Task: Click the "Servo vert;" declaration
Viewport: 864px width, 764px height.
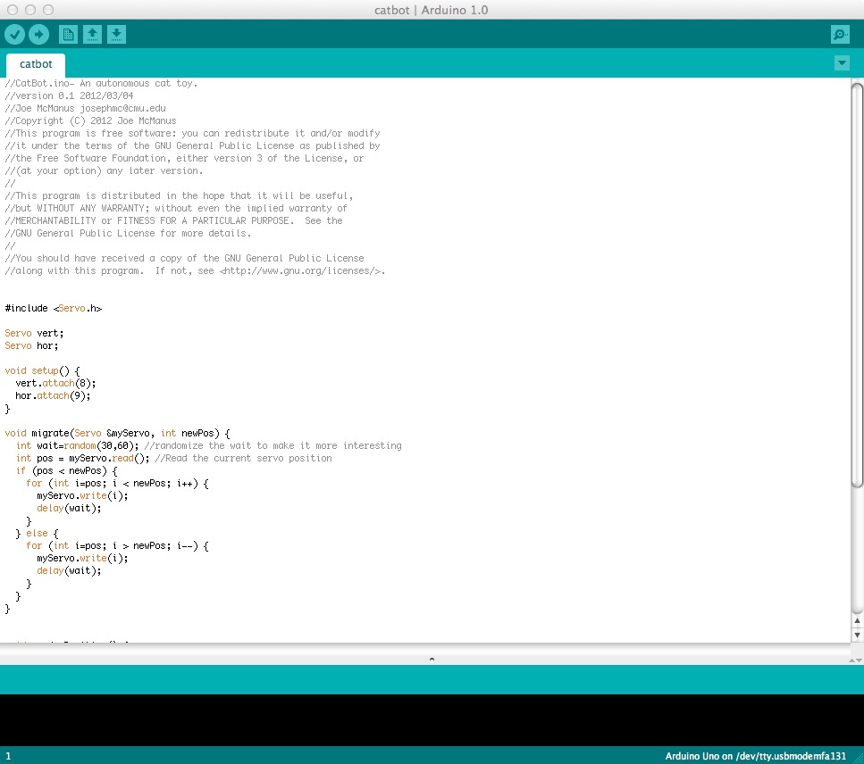Action: coord(34,334)
